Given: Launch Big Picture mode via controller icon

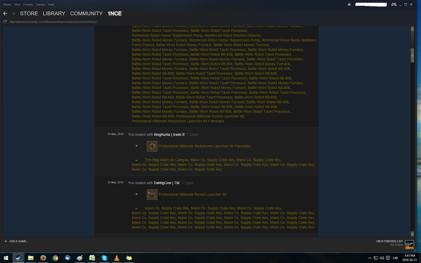Looking at the screenshot, I should pos(394,5).
